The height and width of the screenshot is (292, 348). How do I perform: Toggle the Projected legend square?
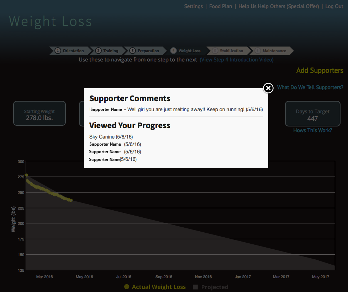point(195,287)
